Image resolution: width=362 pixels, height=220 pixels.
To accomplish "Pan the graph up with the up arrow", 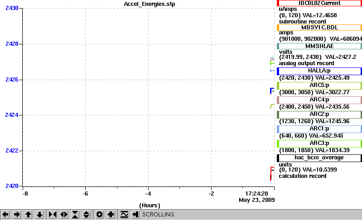I will (x=28, y=215).
